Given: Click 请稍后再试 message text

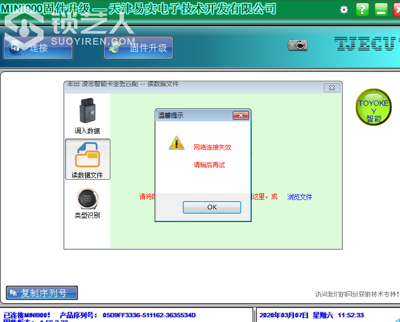Looking at the screenshot, I should click(x=209, y=165).
